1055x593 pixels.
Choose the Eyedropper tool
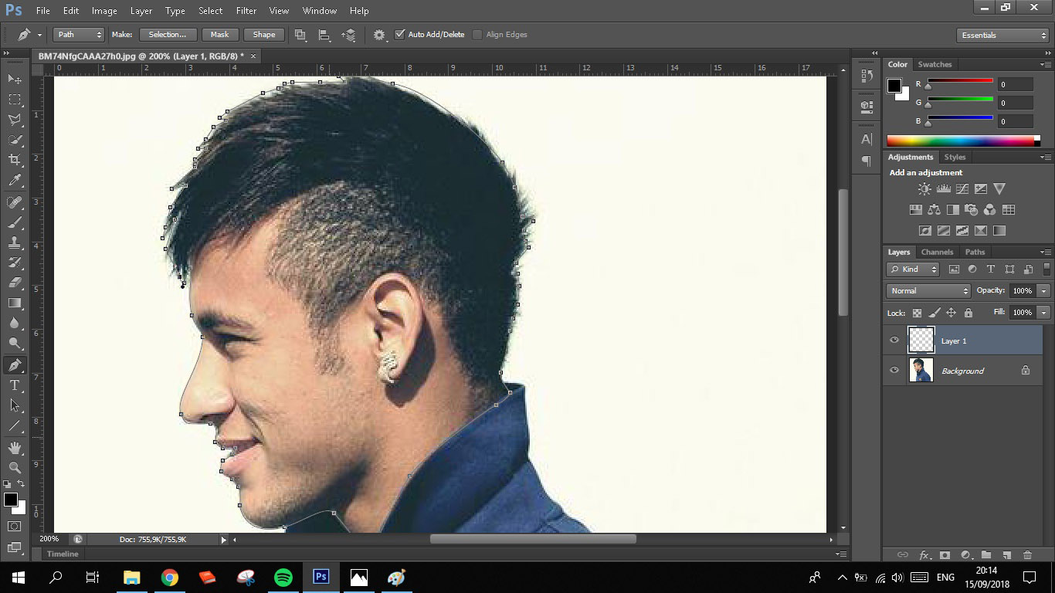(15, 181)
